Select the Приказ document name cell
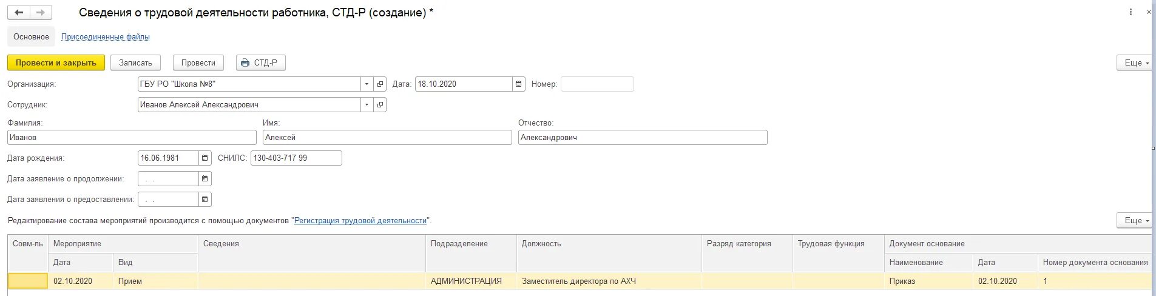Image resolution: width=1156 pixels, height=296 pixels. pos(929,281)
